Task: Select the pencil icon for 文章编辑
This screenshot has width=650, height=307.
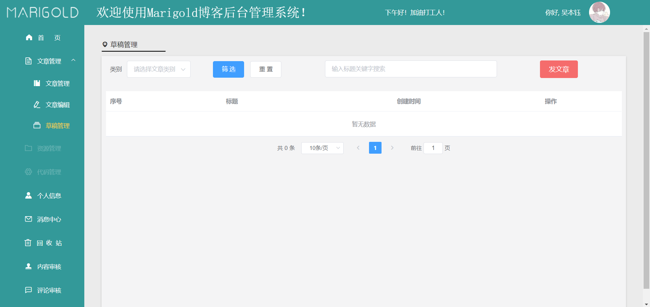Action: point(37,105)
